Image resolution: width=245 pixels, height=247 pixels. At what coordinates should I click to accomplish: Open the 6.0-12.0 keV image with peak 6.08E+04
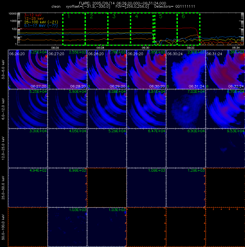coord(107,109)
